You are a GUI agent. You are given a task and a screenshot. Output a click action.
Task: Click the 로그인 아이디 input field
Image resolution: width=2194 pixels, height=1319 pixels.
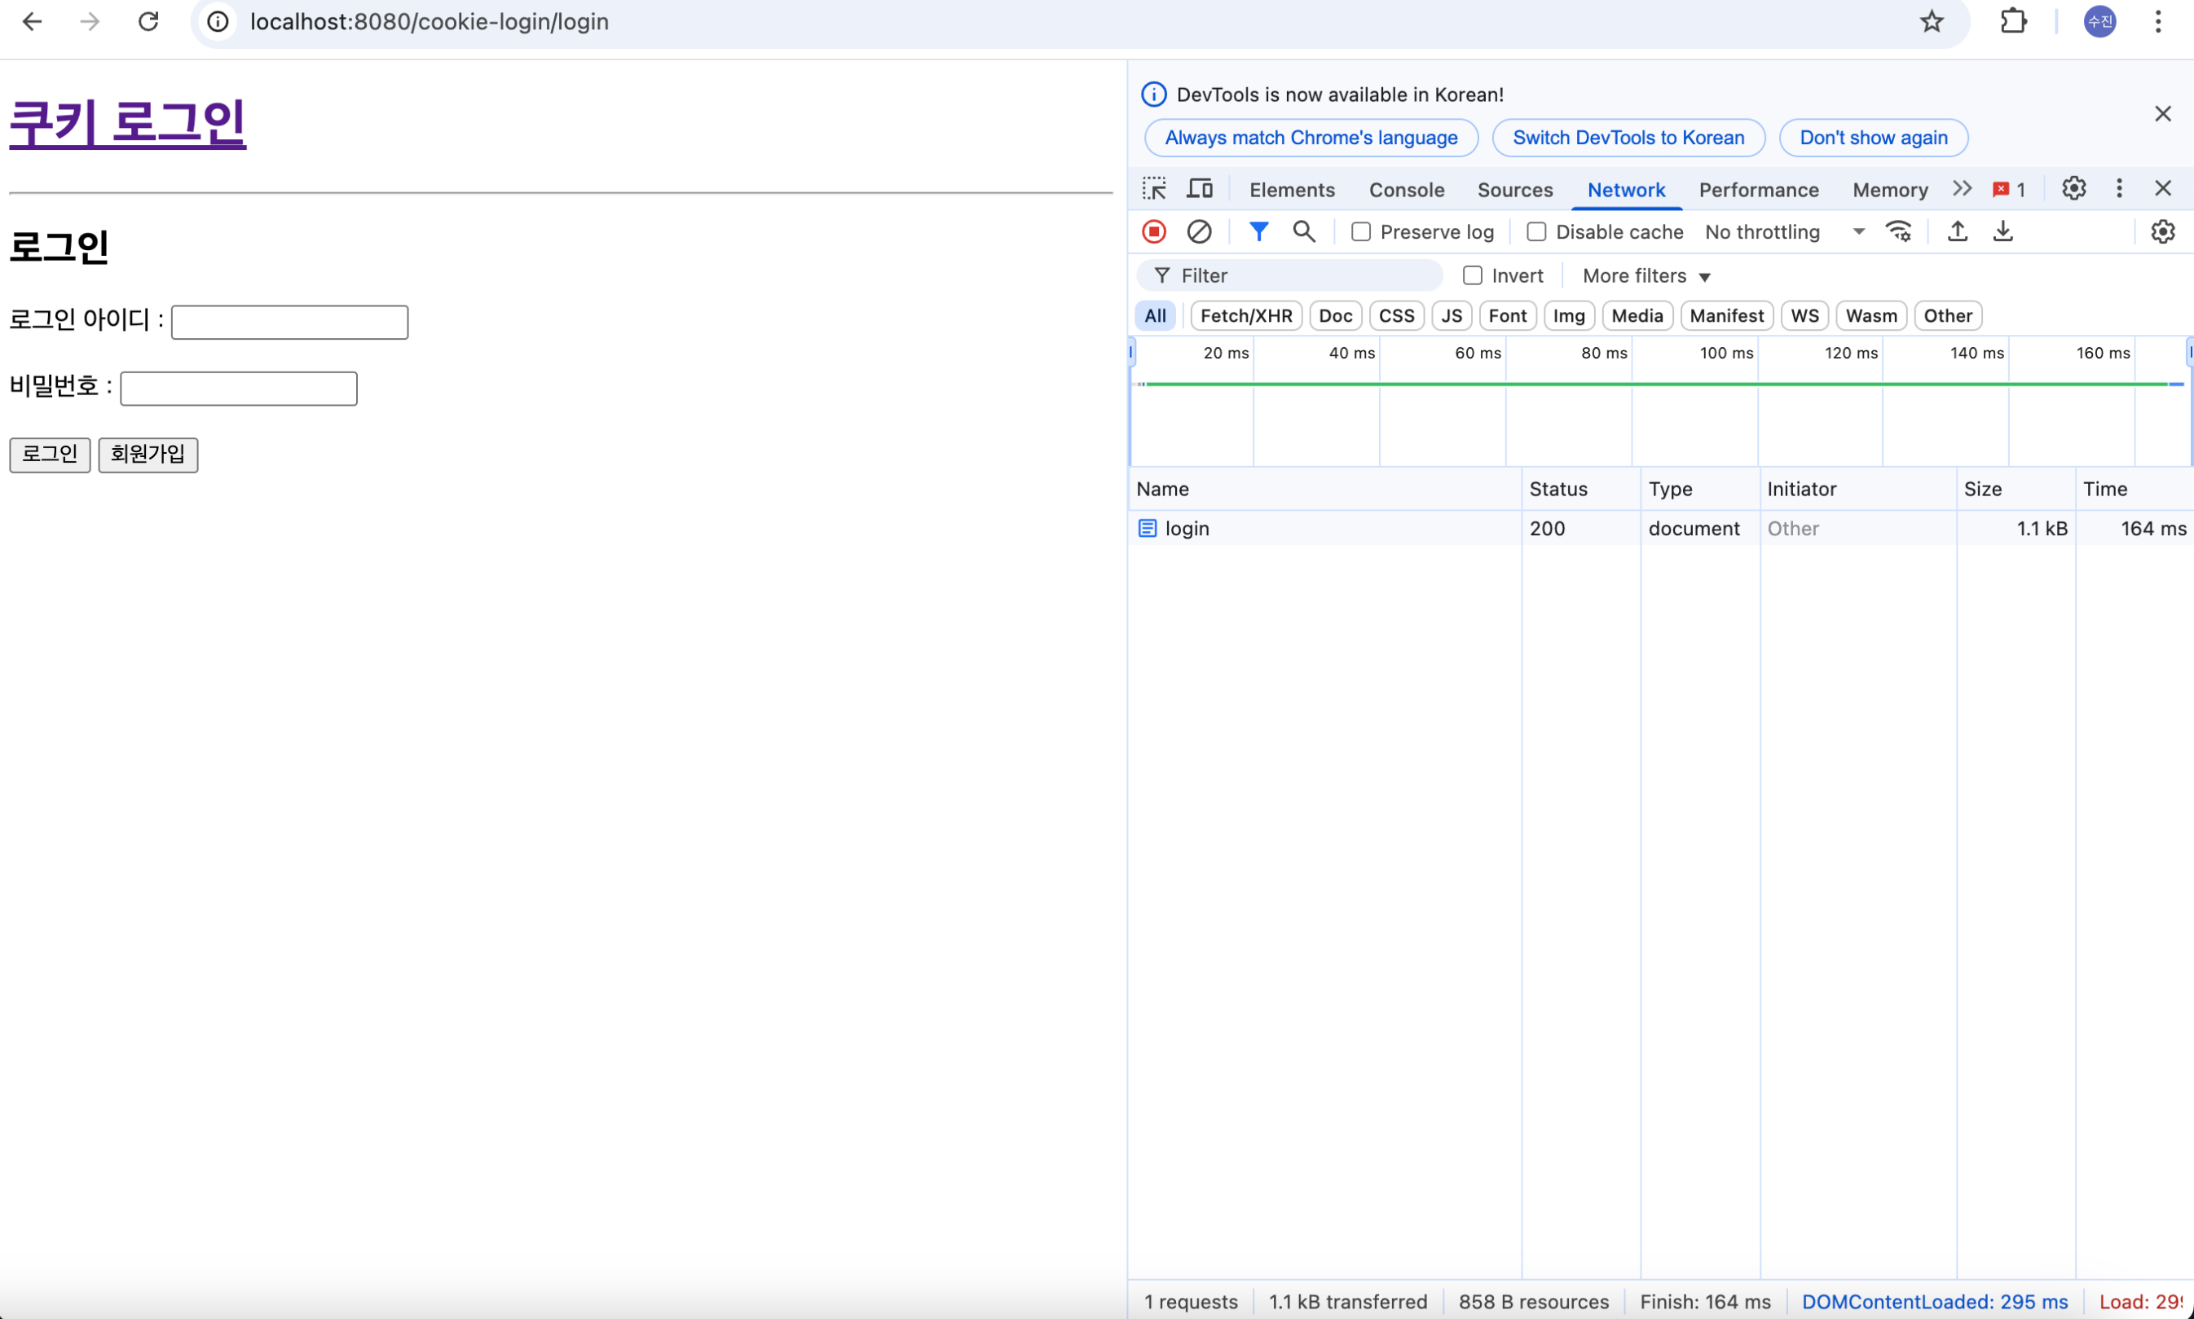pos(289,322)
